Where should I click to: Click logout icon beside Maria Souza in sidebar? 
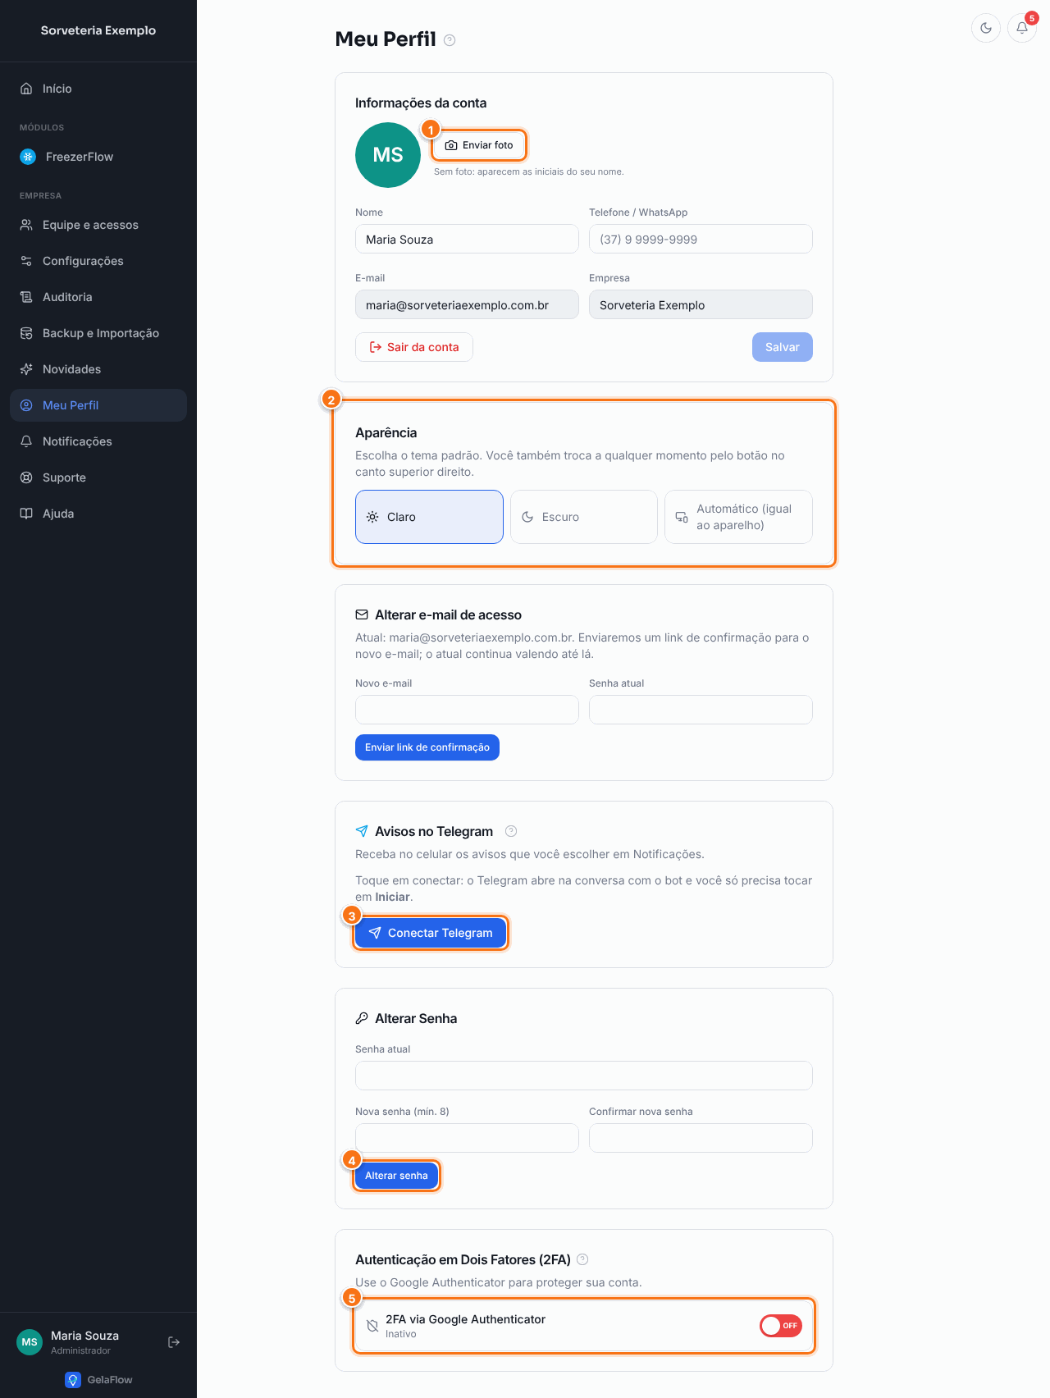[x=174, y=1342]
